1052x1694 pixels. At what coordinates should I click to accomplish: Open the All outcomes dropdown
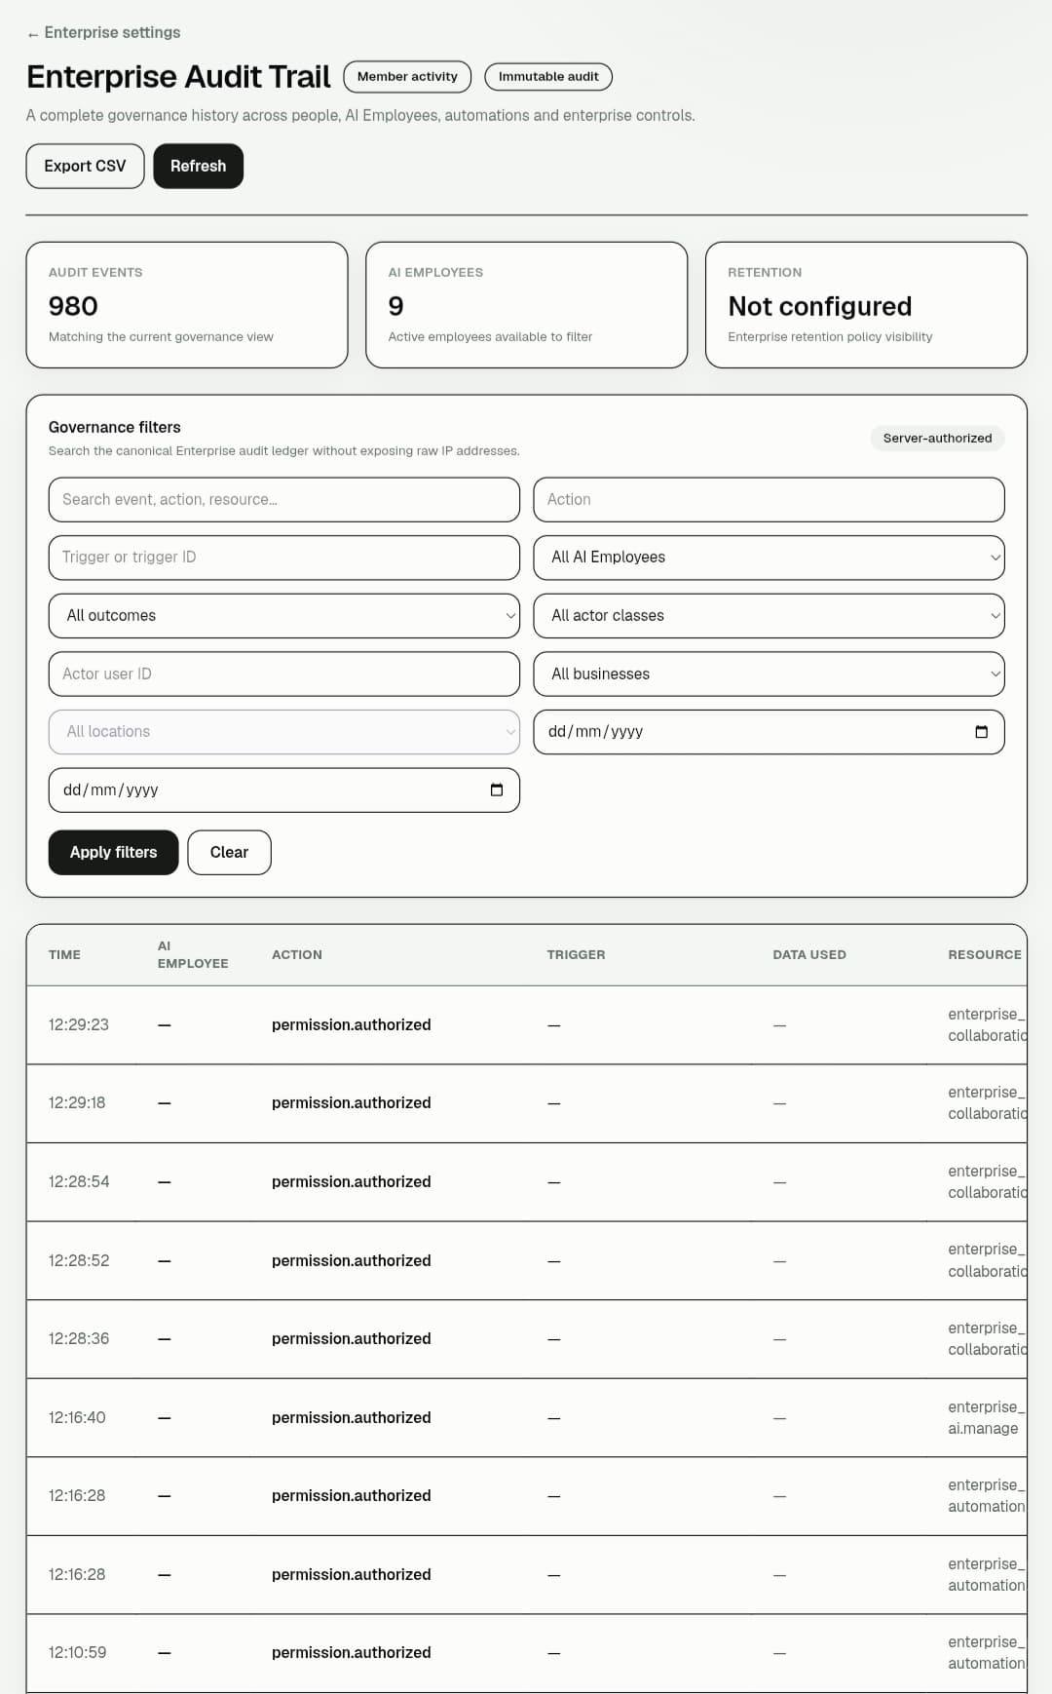[x=284, y=616]
